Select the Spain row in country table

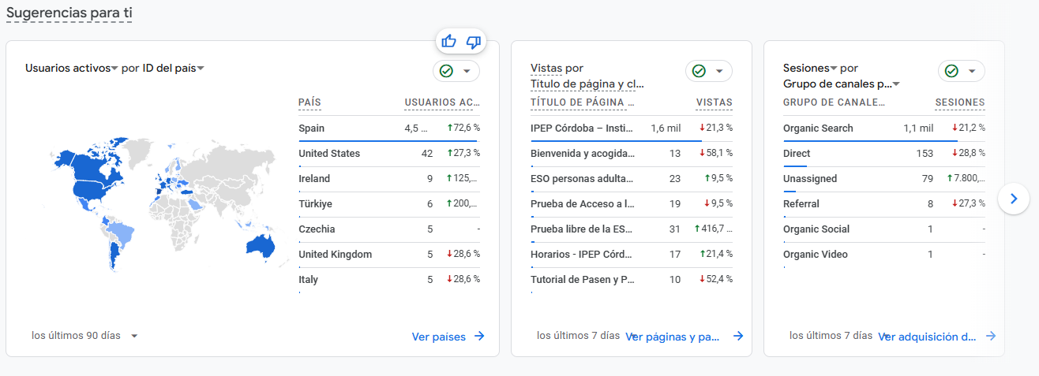coord(389,128)
